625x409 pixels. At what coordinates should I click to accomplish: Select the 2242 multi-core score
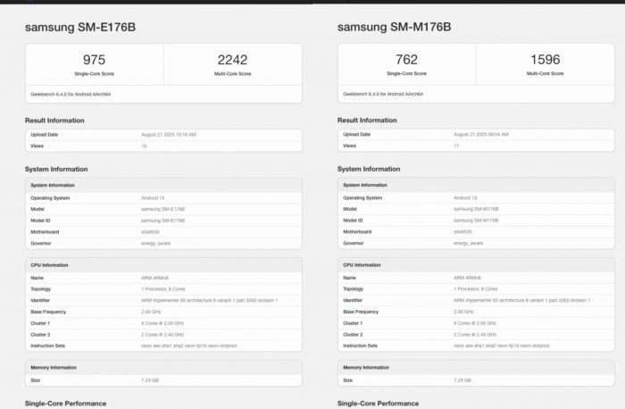[232, 60]
